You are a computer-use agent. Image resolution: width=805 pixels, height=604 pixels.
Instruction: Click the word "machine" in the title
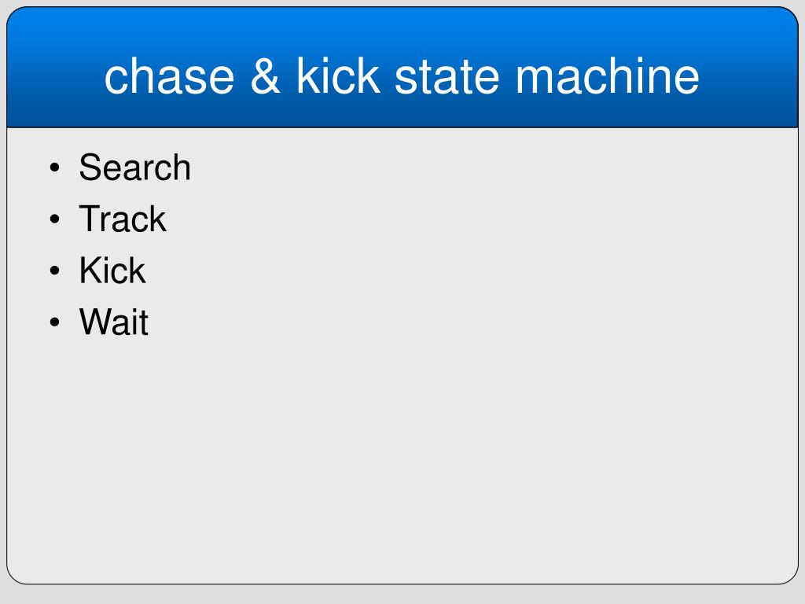point(607,75)
